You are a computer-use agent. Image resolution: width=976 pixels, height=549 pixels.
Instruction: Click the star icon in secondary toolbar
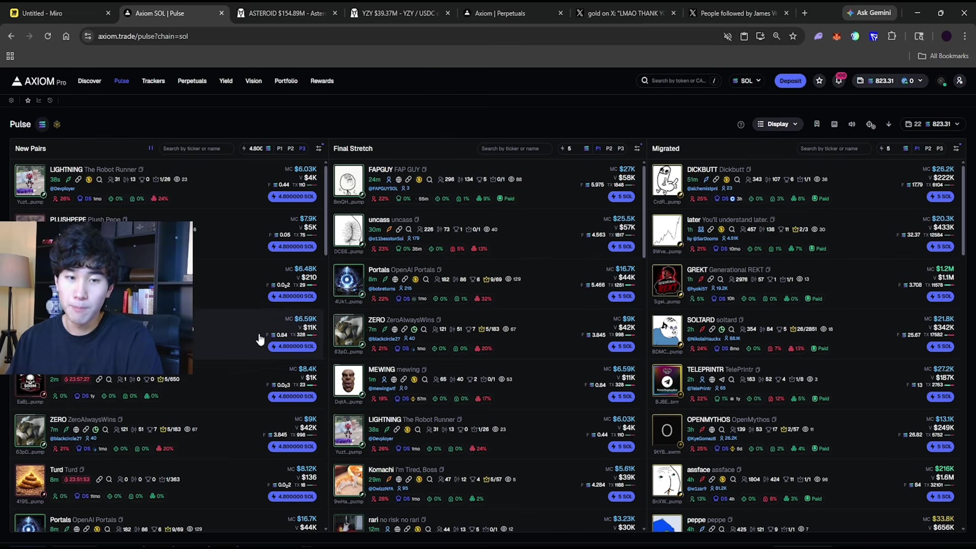(28, 101)
